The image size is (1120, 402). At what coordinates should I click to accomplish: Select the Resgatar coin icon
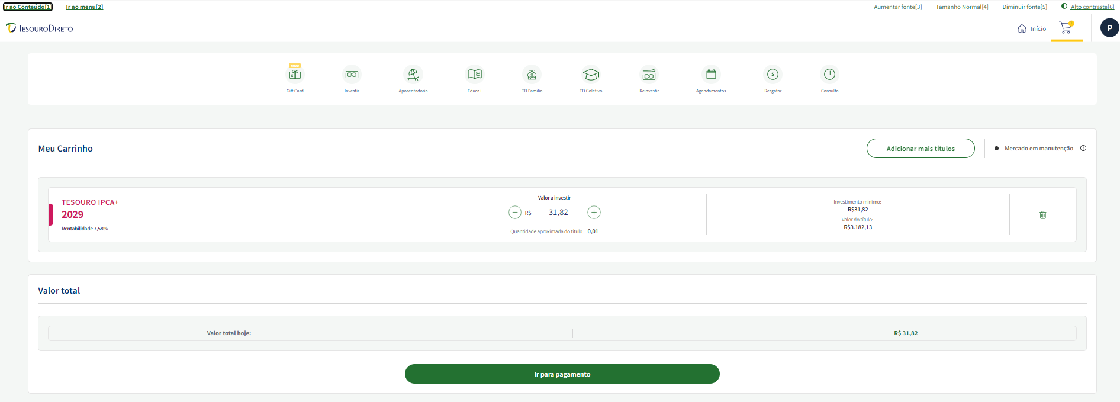tap(773, 74)
